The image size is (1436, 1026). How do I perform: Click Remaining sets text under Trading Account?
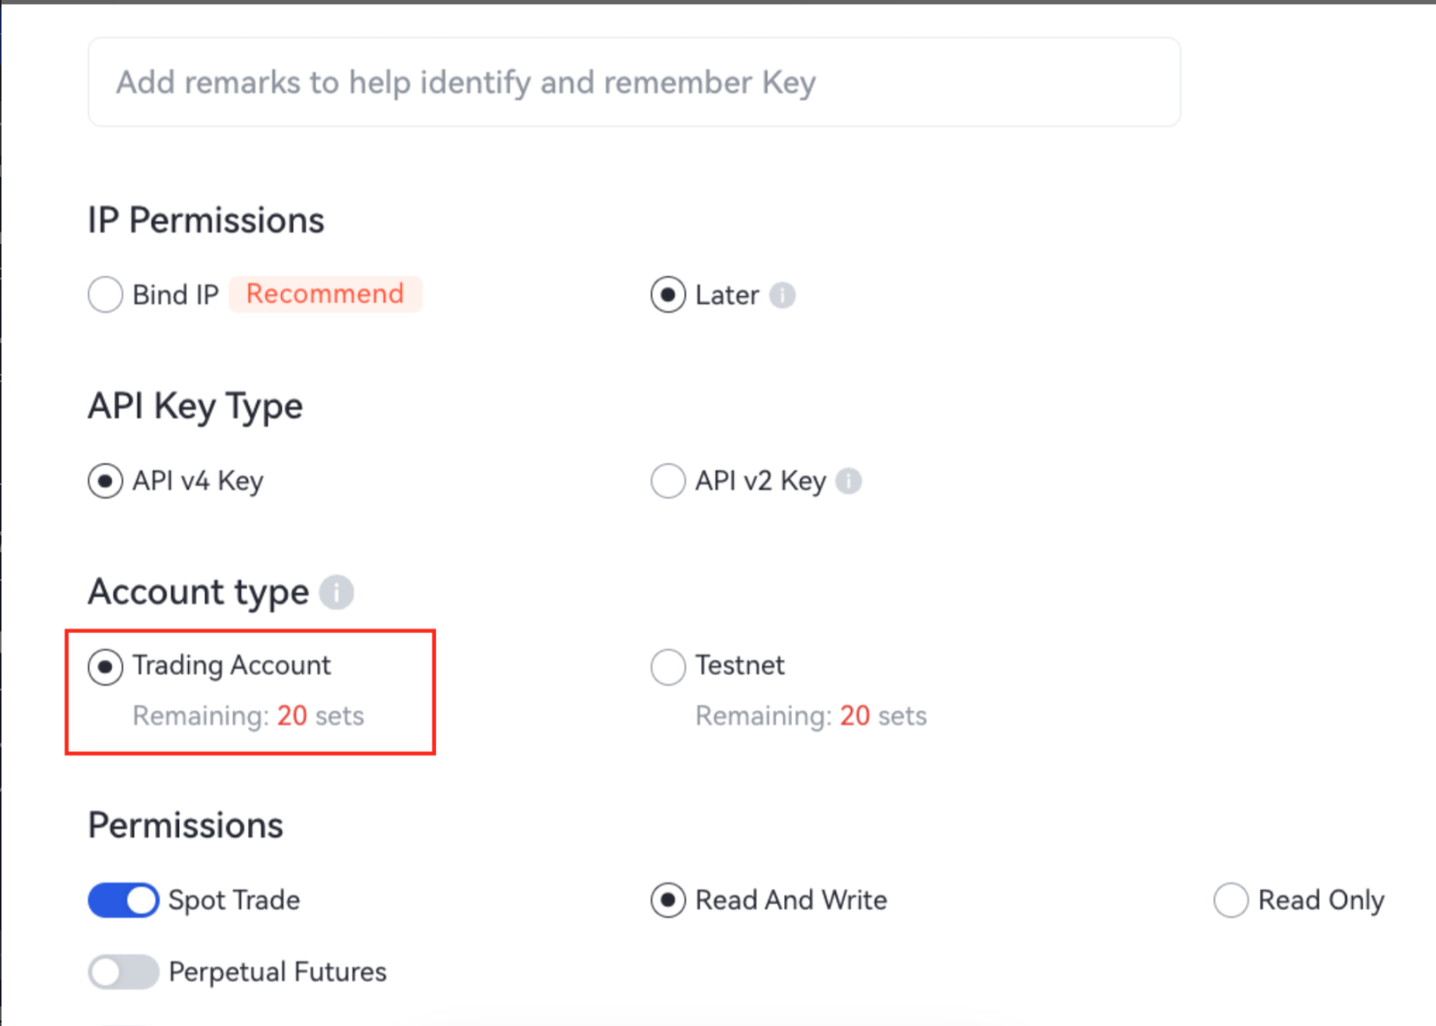click(x=248, y=715)
